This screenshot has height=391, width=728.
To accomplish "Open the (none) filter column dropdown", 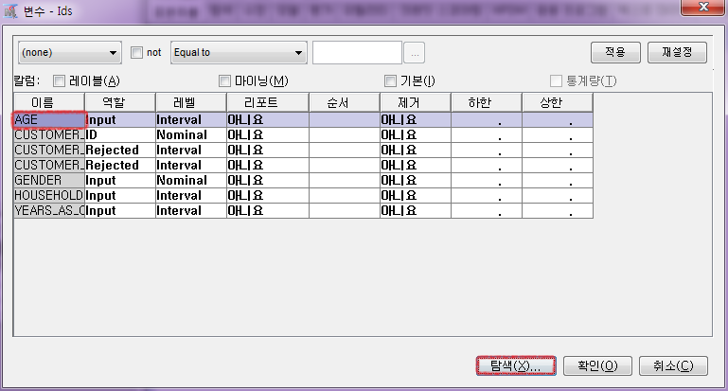I will (x=70, y=52).
